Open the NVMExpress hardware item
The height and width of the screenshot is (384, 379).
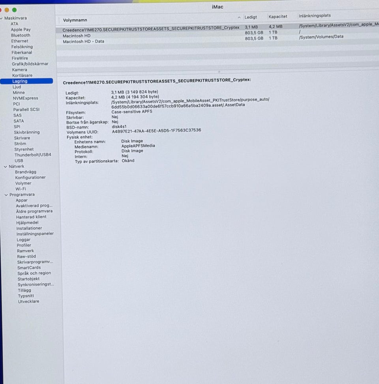click(25, 98)
